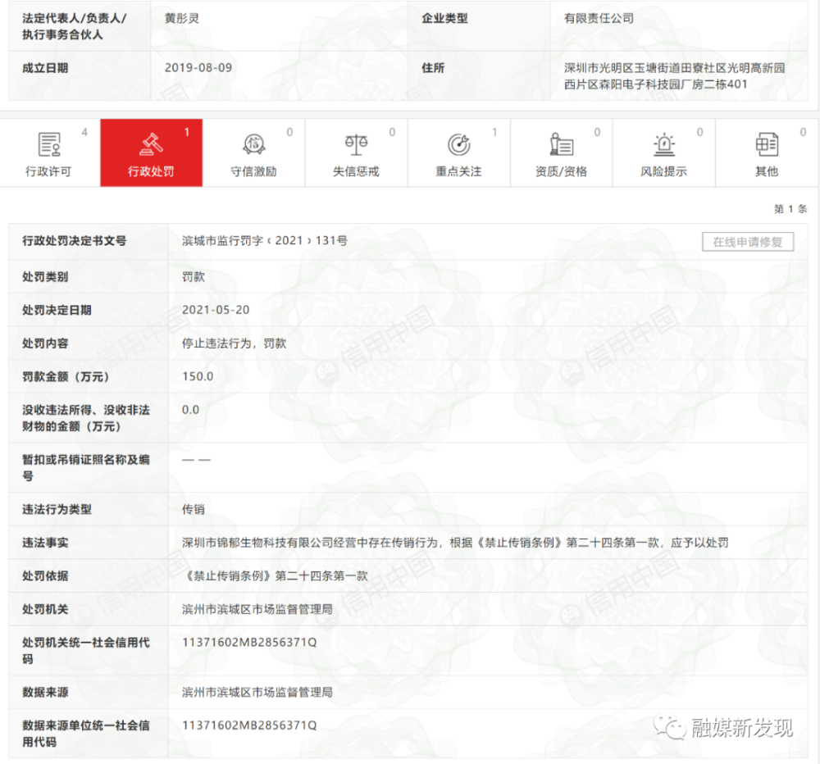
Task: Click the 罚款金额（万元） field label
Action: pyautogui.click(x=66, y=376)
